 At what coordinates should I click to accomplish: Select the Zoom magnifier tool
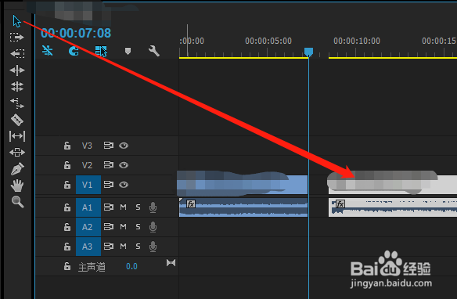(17, 202)
